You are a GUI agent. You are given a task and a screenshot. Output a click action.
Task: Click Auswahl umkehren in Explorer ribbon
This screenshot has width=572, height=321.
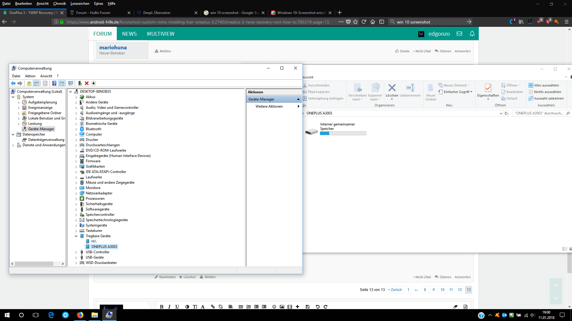546,98
